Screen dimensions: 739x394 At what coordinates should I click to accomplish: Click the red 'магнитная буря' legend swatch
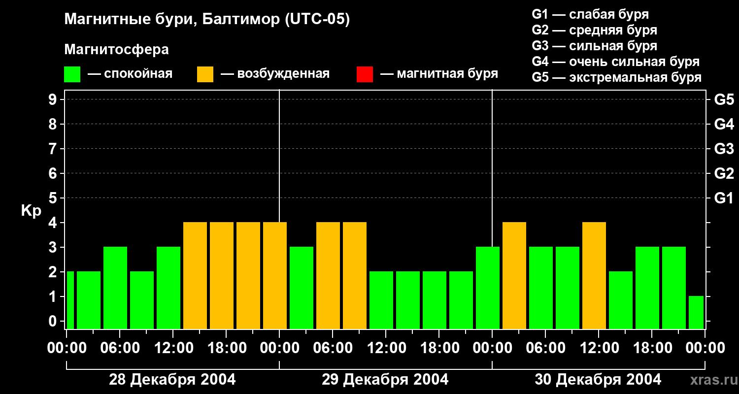coord(365,74)
